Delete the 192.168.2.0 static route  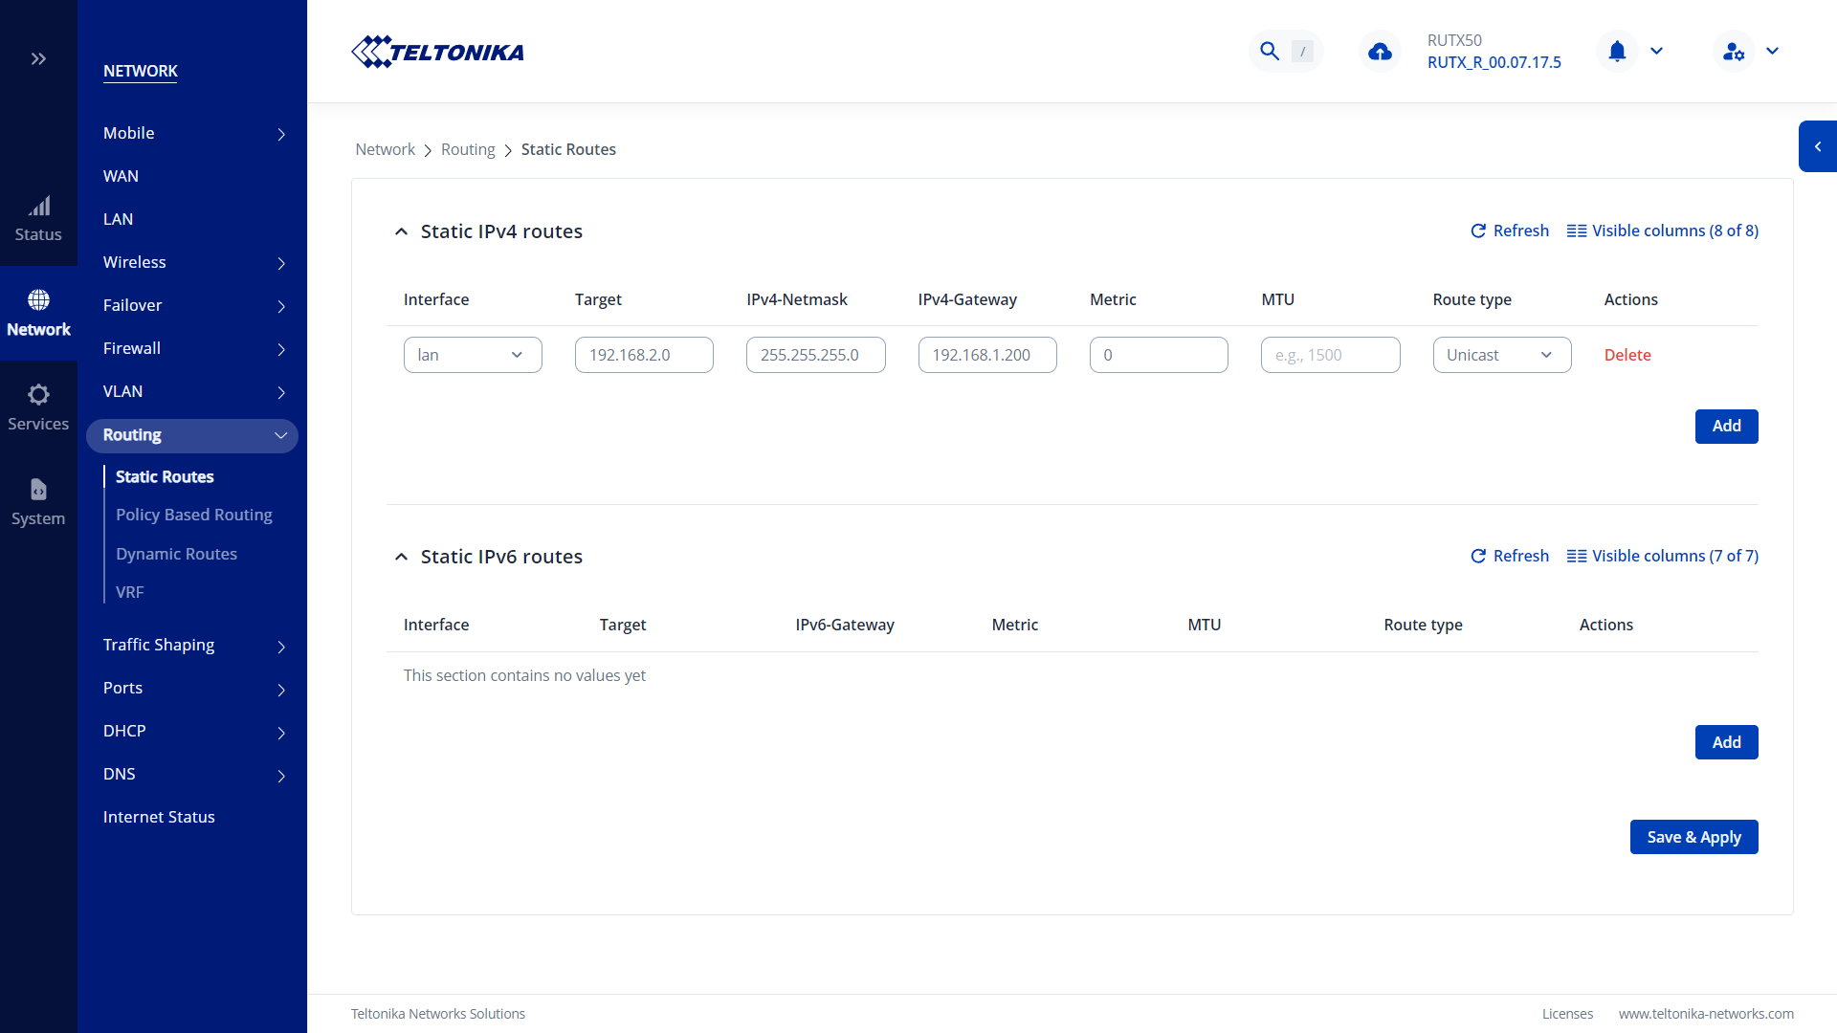click(x=1627, y=356)
